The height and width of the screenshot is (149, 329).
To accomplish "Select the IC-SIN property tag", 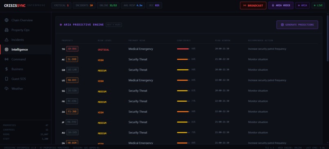I will (x=72, y=91).
